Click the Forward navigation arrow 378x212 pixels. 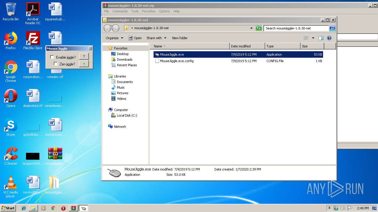click(x=115, y=28)
